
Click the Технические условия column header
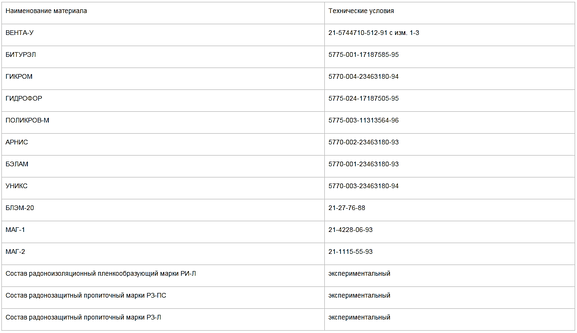tap(361, 11)
